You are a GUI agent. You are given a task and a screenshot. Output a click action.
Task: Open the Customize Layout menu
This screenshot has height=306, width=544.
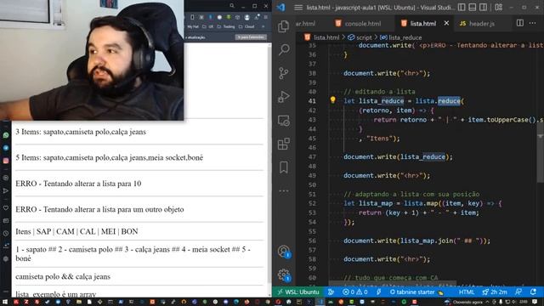499,8
